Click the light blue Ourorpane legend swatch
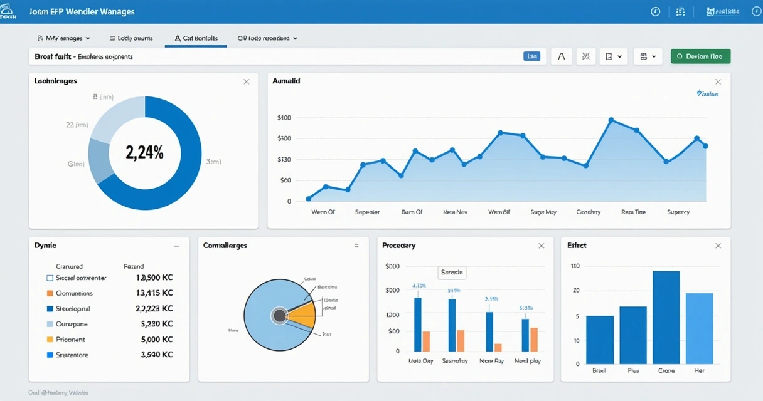 [x=50, y=324]
